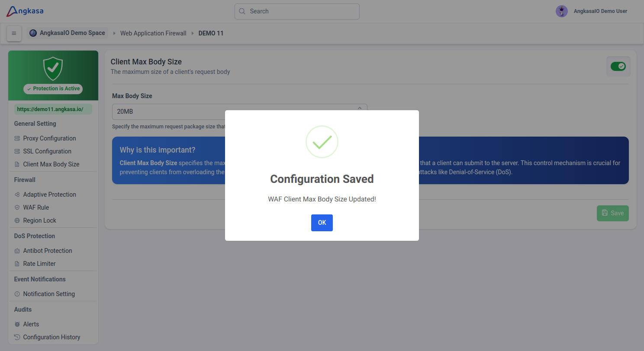The width and height of the screenshot is (644, 351).
Task: Open the user avatar icon
Action: click(561, 11)
